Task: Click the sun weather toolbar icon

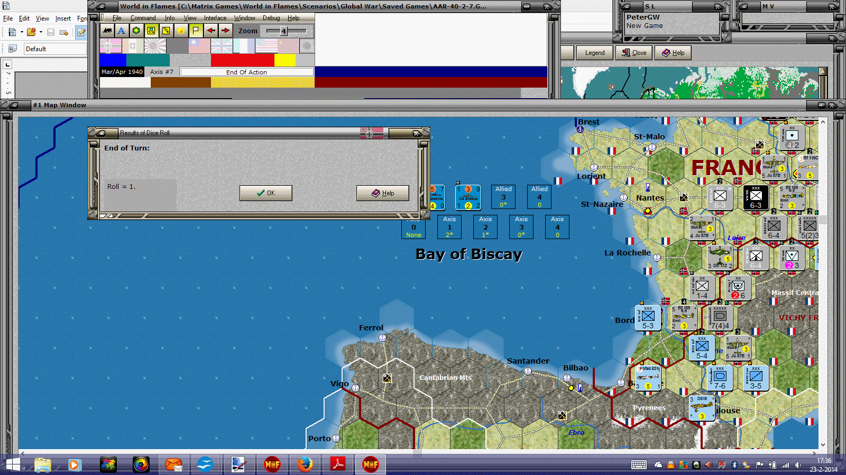Action: pos(181,31)
